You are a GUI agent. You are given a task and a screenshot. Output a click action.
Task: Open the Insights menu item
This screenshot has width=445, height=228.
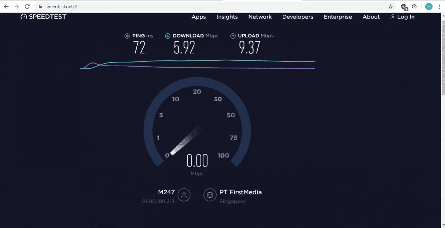(x=227, y=17)
